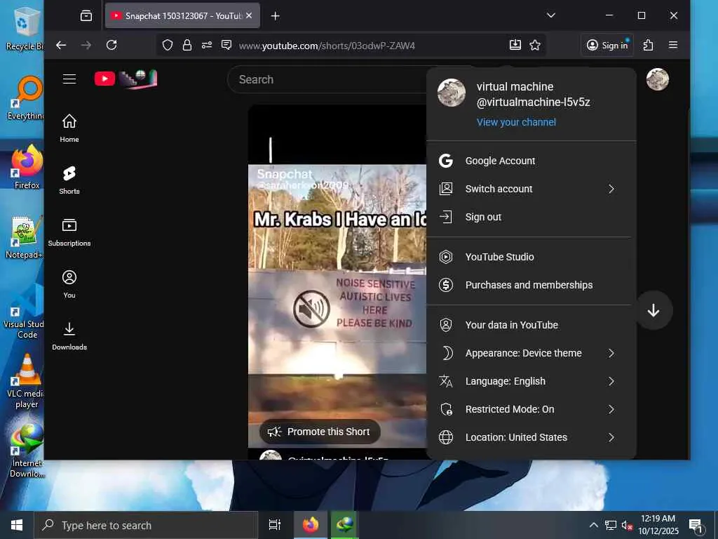The height and width of the screenshot is (539, 718).
Task: Select Internet Download Manager desktop shortcut
Action: pyautogui.click(x=27, y=451)
